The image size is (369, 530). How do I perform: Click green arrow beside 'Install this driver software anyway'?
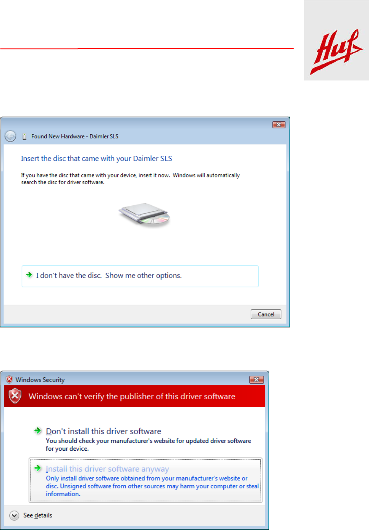38,468
